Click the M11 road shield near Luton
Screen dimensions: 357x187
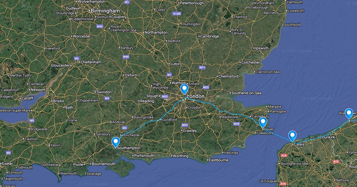coord(202,68)
